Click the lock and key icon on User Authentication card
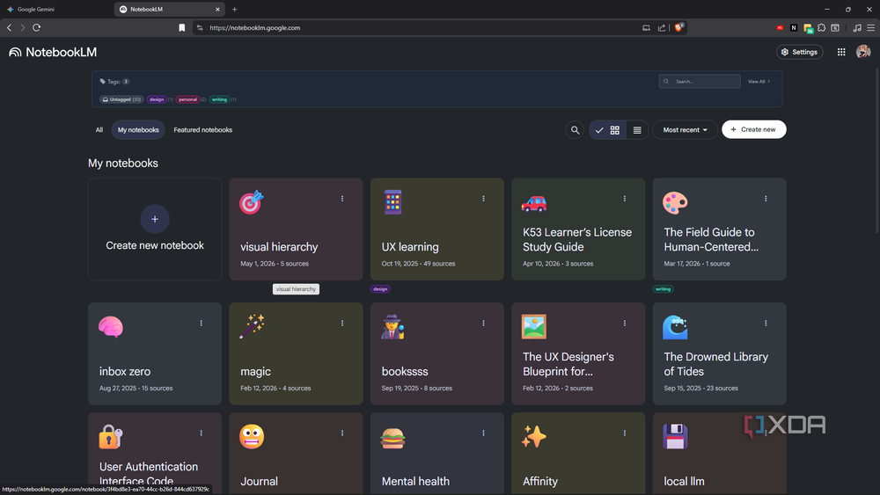Viewport: 880px width, 495px height. (111, 437)
